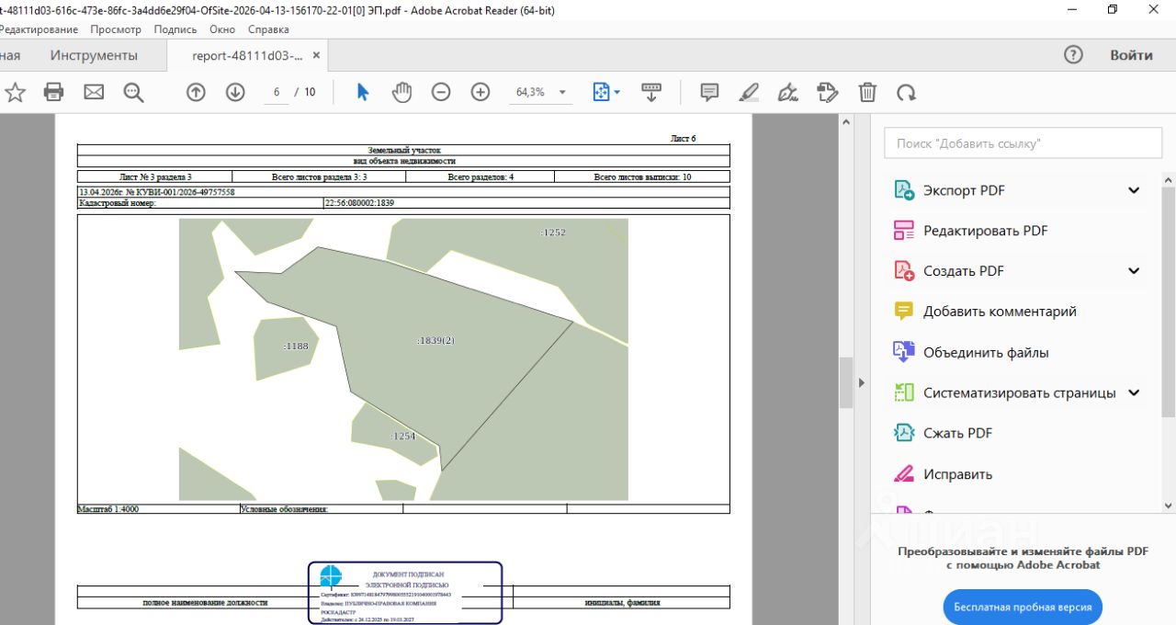The height and width of the screenshot is (625, 1176).
Task: Activate the Hand pan tool
Action: [401, 92]
